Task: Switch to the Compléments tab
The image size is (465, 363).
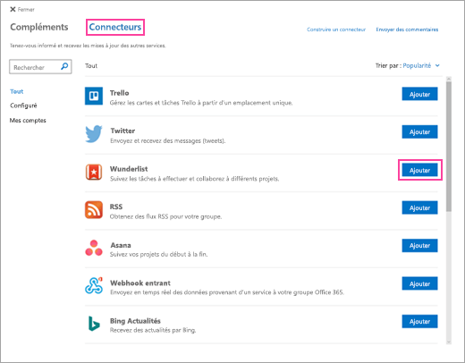Action: 39,27
